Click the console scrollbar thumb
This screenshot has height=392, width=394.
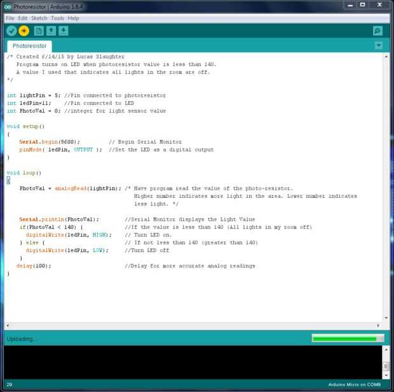click(x=386, y=366)
